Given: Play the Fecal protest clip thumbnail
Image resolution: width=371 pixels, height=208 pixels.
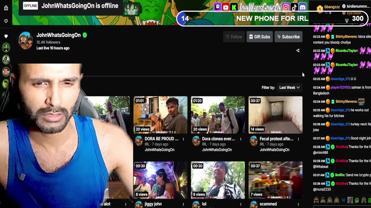Looking at the screenshot, I should (275, 115).
